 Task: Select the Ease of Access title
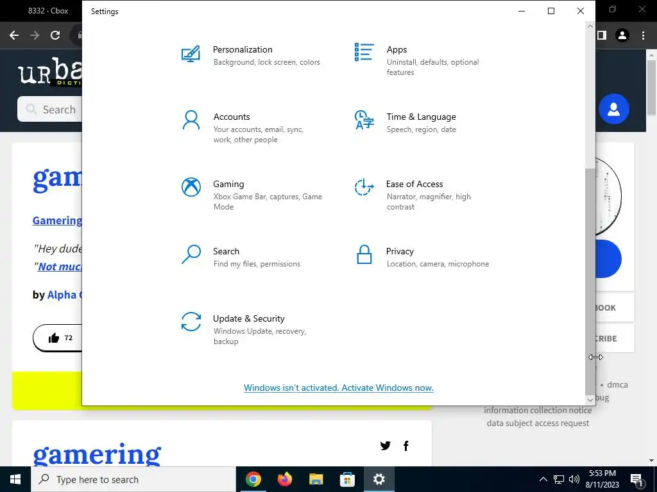[x=414, y=184]
